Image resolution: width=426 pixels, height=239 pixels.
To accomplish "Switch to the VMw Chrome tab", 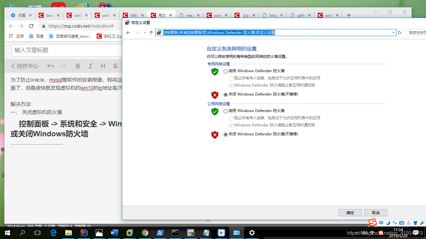I will click(133, 15).
